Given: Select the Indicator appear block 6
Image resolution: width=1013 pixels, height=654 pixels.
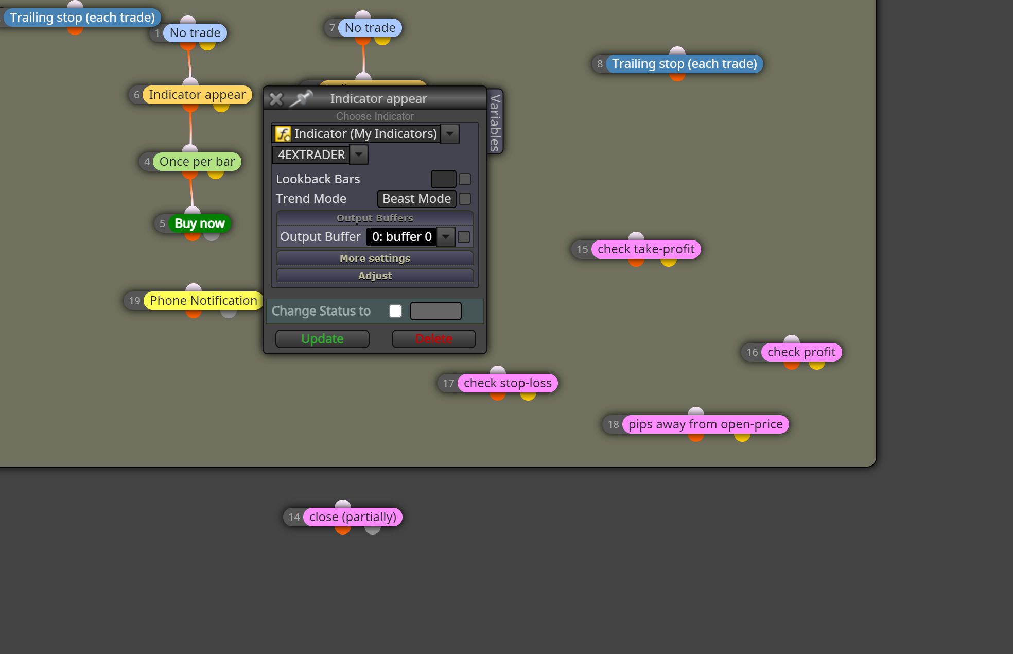Looking at the screenshot, I should coord(197,95).
